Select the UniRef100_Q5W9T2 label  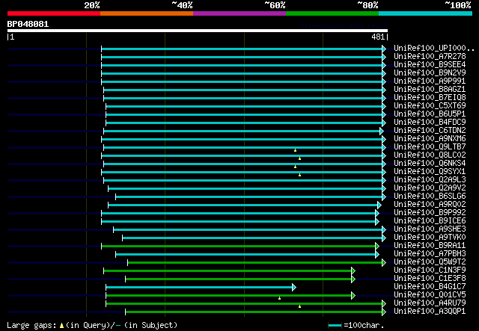430,262
